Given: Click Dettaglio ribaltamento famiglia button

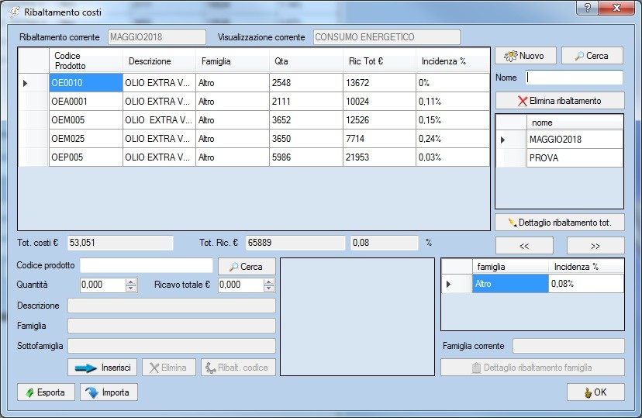Looking at the screenshot, I should [532, 368].
